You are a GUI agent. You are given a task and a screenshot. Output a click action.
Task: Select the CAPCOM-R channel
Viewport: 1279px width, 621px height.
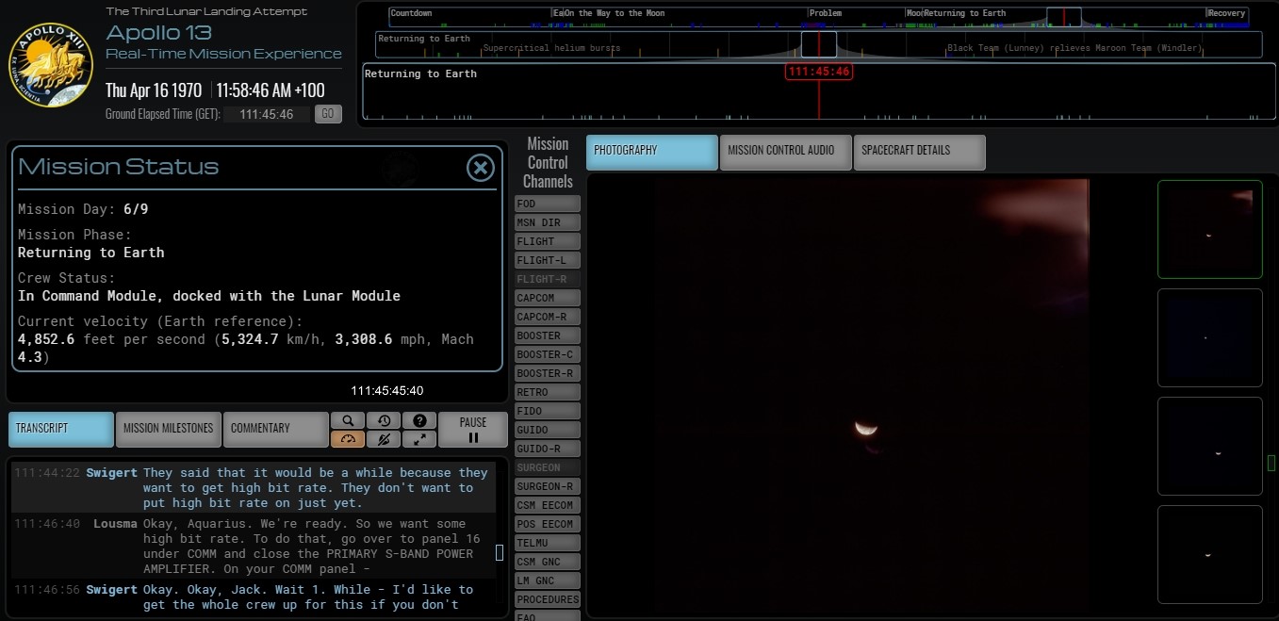pos(548,317)
